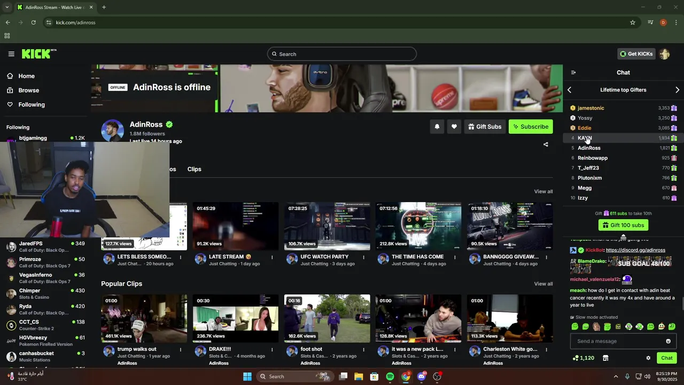684x385 pixels.
Task: Toggle the heart follow button
Action: click(454, 127)
